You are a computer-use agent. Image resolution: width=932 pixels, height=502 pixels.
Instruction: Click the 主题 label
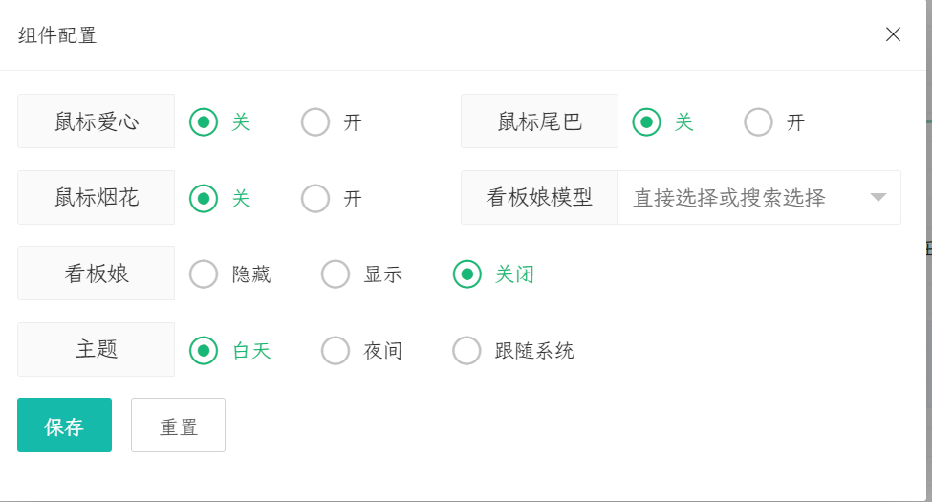tap(97, 350)
